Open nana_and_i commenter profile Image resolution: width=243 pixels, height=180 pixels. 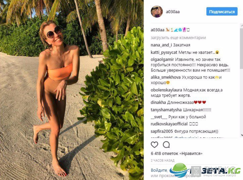click(161, 45)
